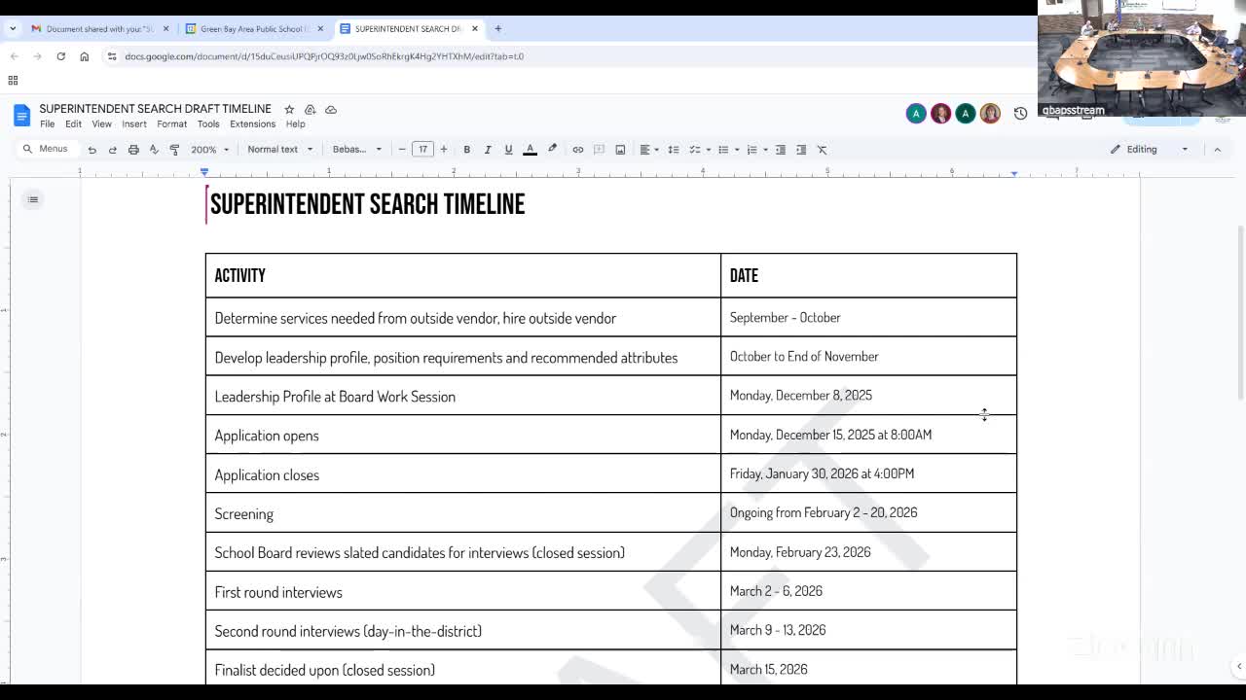Open the Help menu
This screenshot has height=700, width=1246.
295,124
